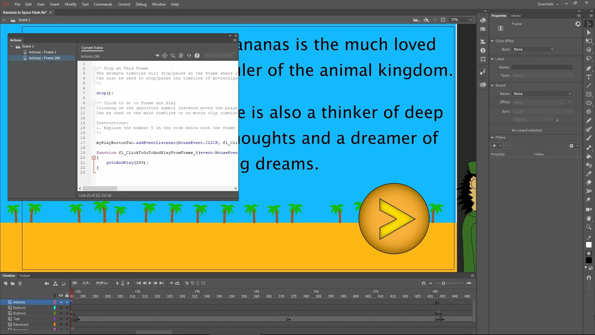
Task: Select Actions : Frame 1 script
Action: pos(42,52)
